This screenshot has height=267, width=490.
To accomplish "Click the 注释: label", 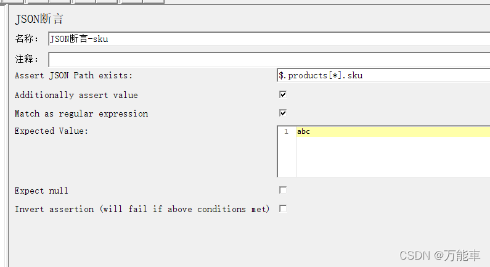I will 27,59.
